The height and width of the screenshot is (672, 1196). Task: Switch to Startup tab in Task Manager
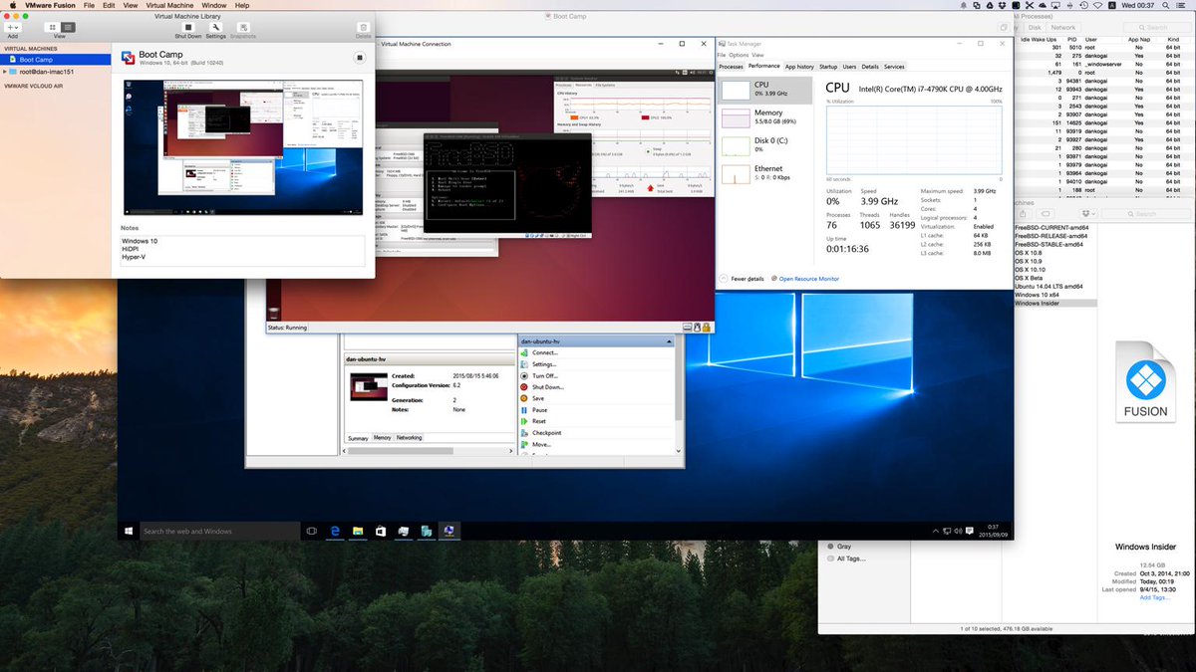828,67
